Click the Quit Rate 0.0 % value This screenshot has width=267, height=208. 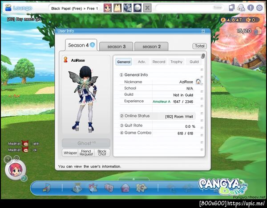pos(190,126)
